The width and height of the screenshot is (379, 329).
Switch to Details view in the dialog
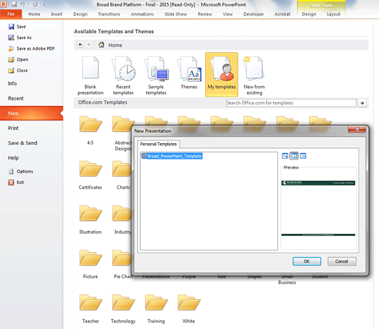tap(303, 156)
